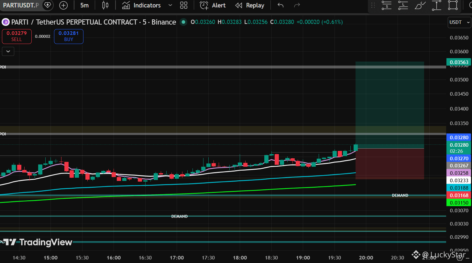Click the green long-position profit zone

[x=390, y=105]
